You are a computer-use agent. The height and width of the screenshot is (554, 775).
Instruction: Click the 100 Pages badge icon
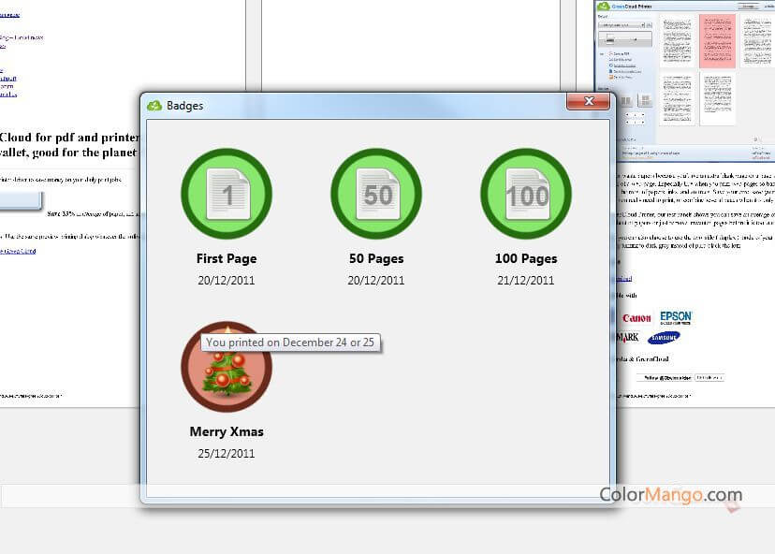tap(525, 194)
